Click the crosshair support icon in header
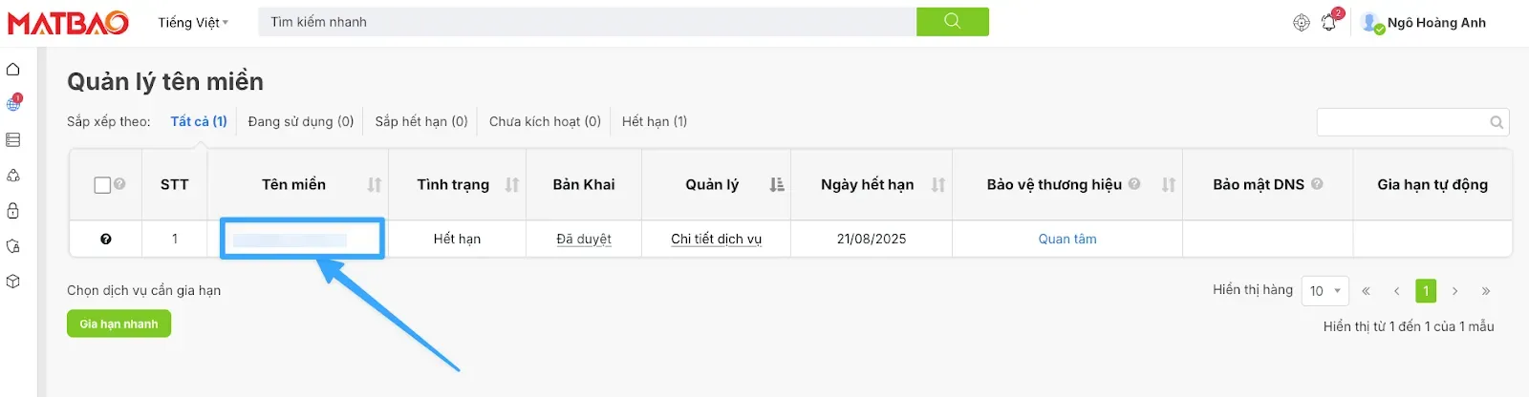 click(1301, 23)
